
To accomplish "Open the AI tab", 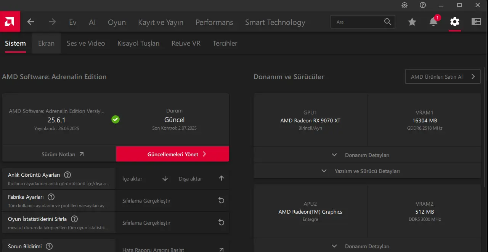I will point(92,22).
